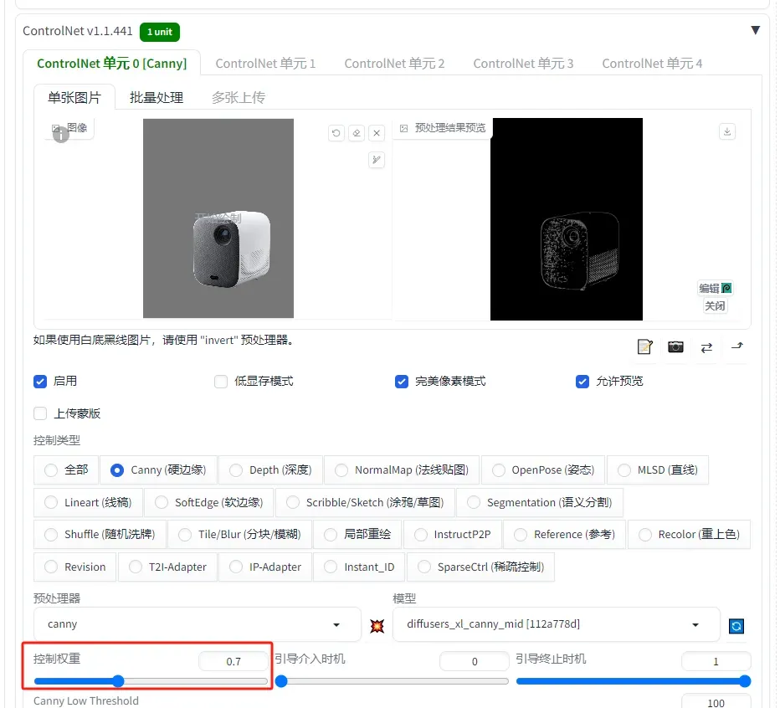Enable the 低显存模式 checkbox

[x=221, y=382]
